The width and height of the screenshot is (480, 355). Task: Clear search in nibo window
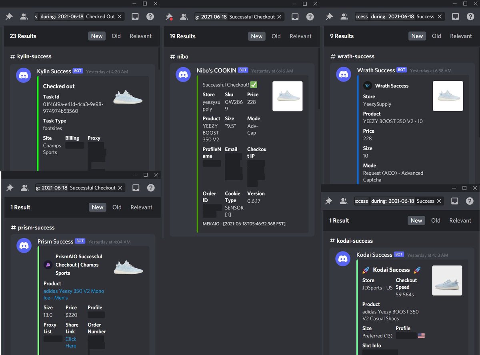click(x=279, y=17)
